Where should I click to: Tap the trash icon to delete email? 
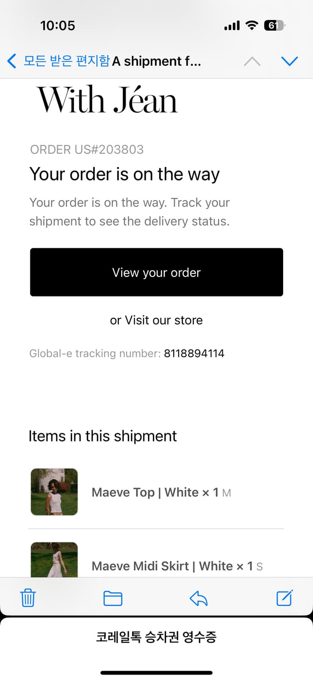[28, 598]
